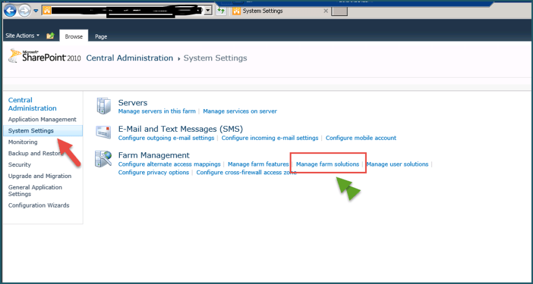Screen dimensions: 533x284
Task: Click the E-Mail and Text Messages icon
Action: 103,132
